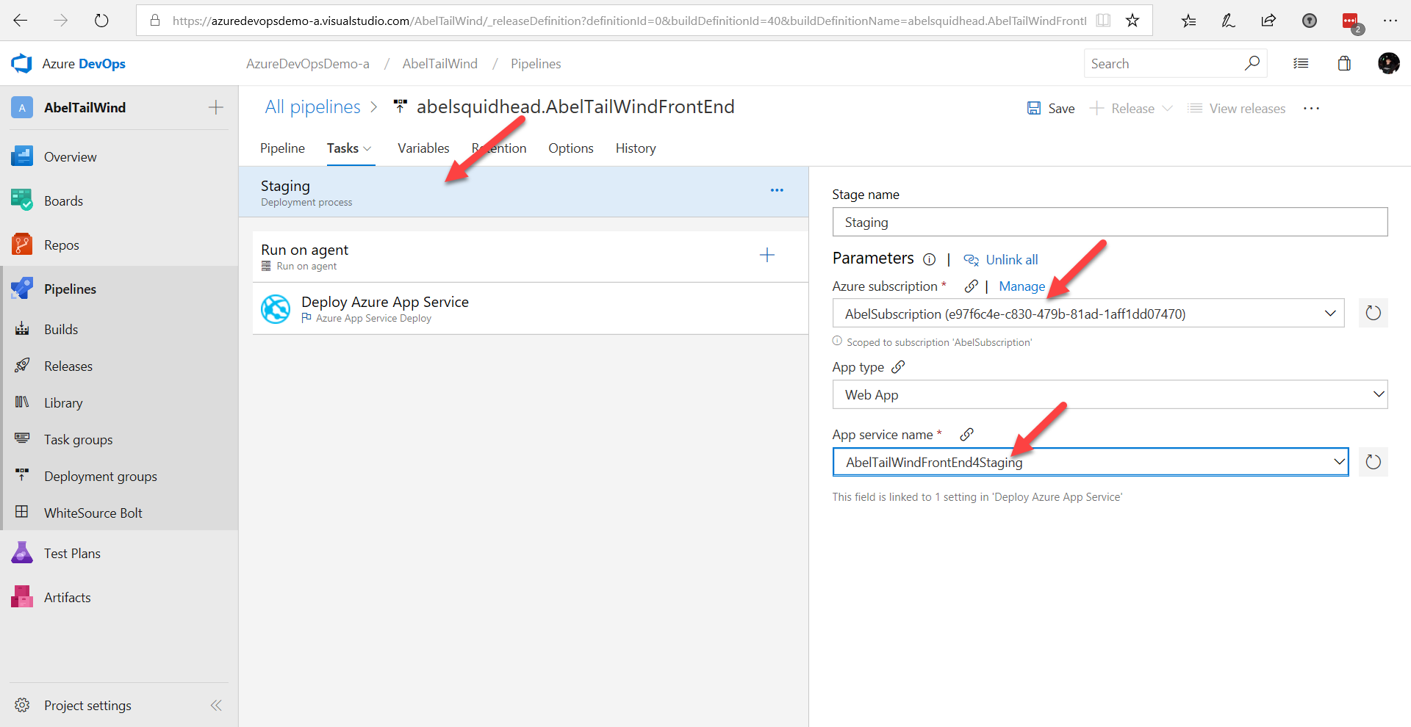1411x727 pixels.
Task: Click the browser back arrow
Action: click(21, 21)
